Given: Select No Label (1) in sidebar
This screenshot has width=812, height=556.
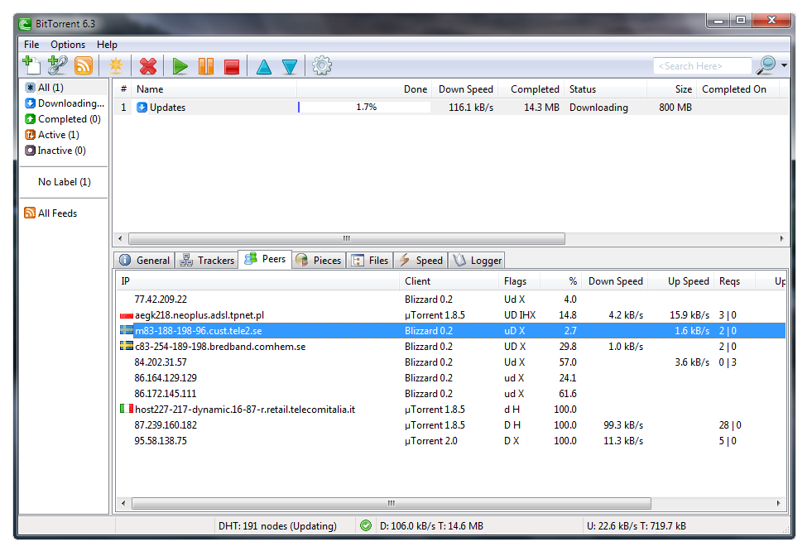Looking at the screenshot, I should [65, 182].
